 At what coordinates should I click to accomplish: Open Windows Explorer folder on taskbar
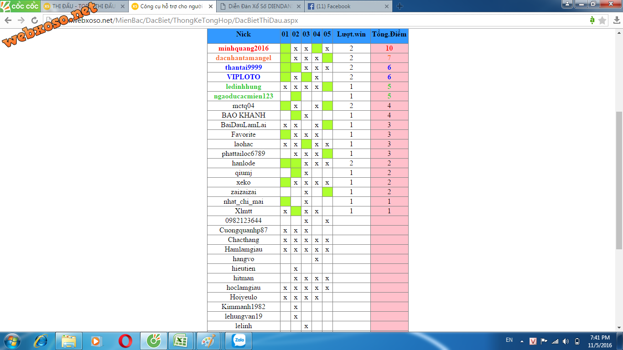coord(69,341)
